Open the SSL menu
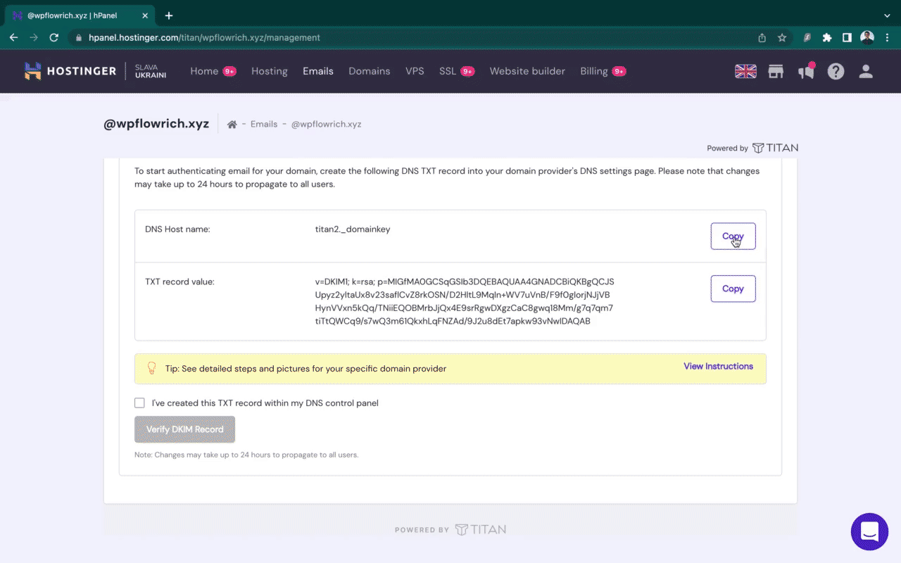Viewport: 901px width, 563px height. (448, 71)
